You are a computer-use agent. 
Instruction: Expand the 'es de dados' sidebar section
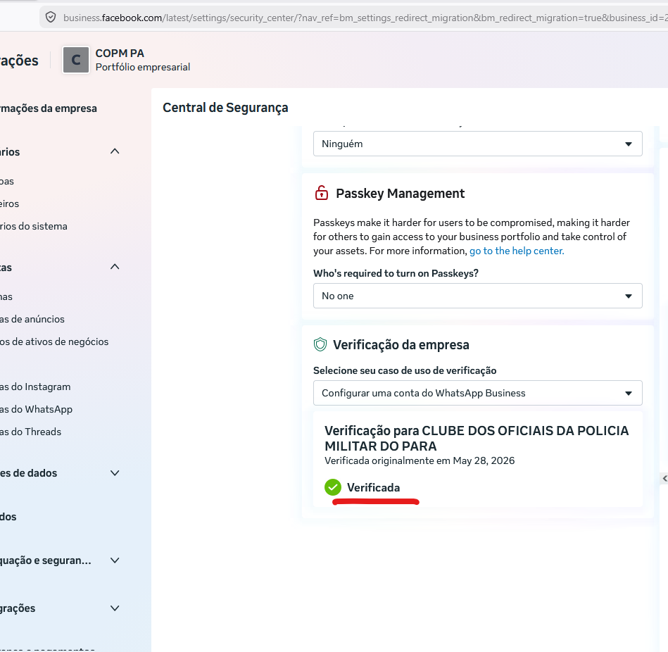(115, 473)
